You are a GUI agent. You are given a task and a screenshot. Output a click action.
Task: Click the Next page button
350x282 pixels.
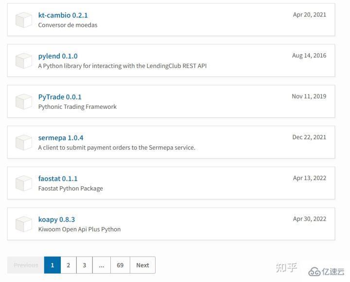click(x=142, y=265)
